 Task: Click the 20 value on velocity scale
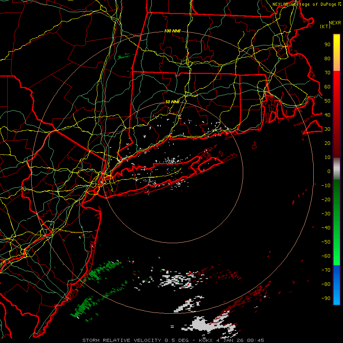click(x=327, y=143)
